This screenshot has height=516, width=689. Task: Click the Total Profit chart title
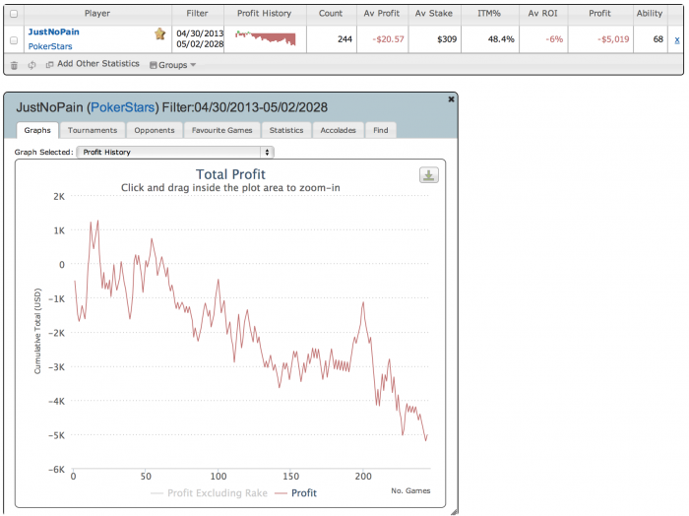230,174
